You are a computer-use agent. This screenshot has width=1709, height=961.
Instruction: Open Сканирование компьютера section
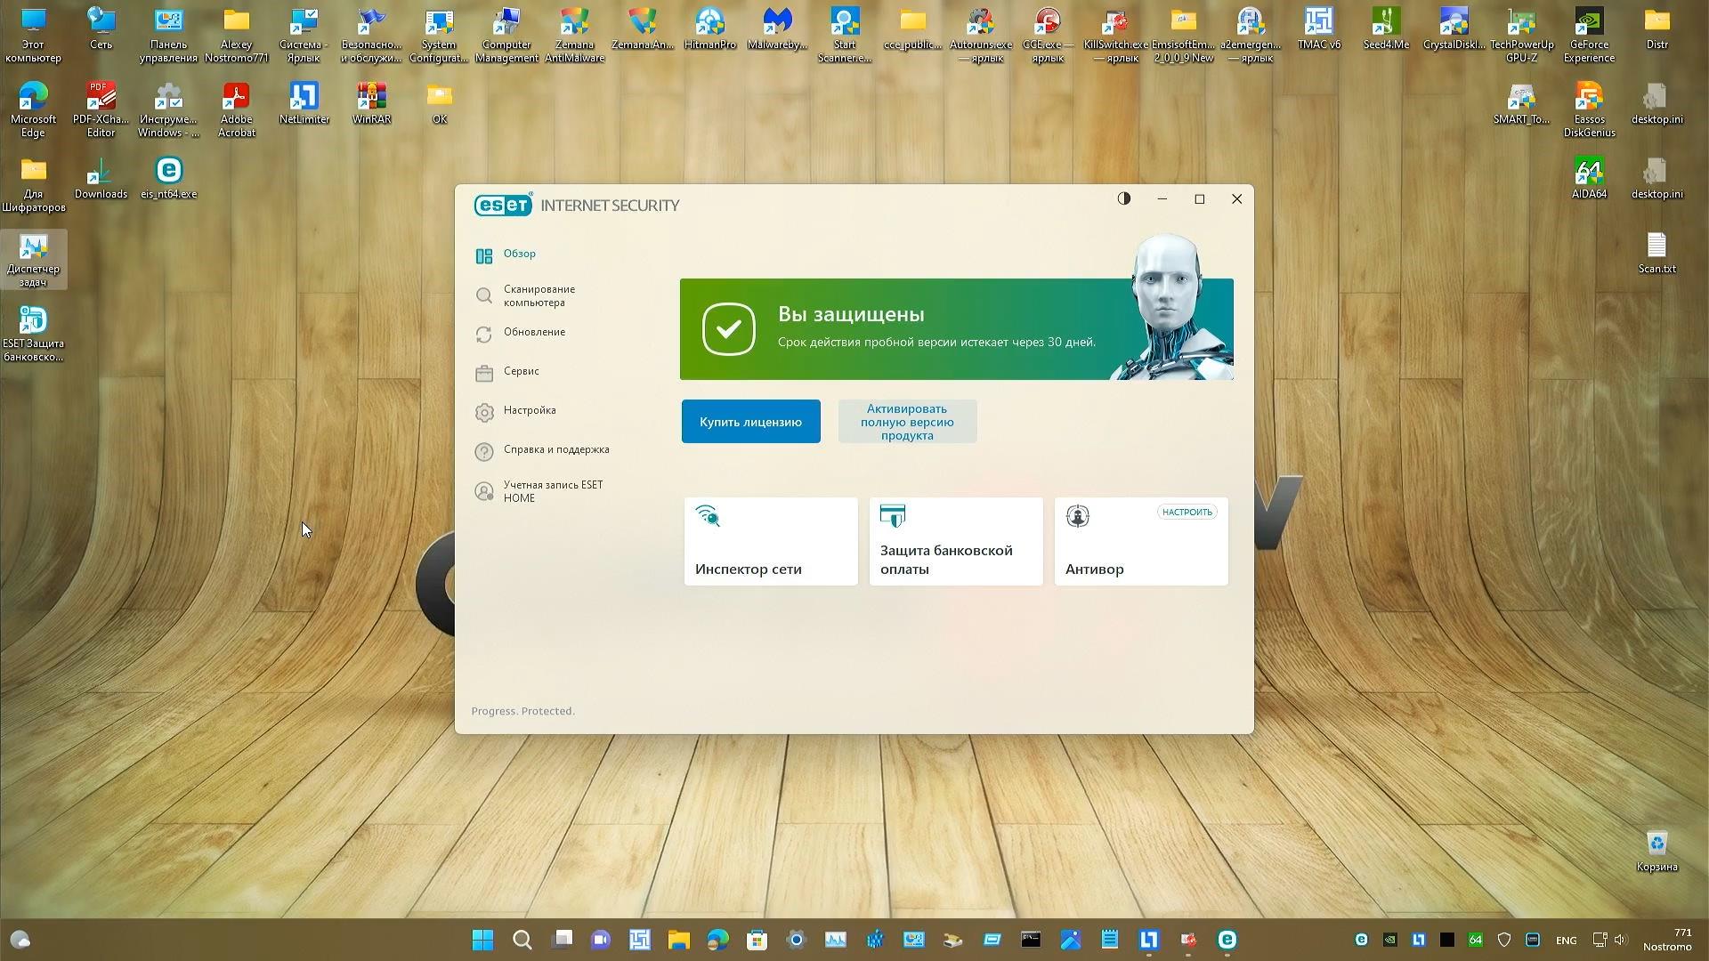(x=539, y=295)
